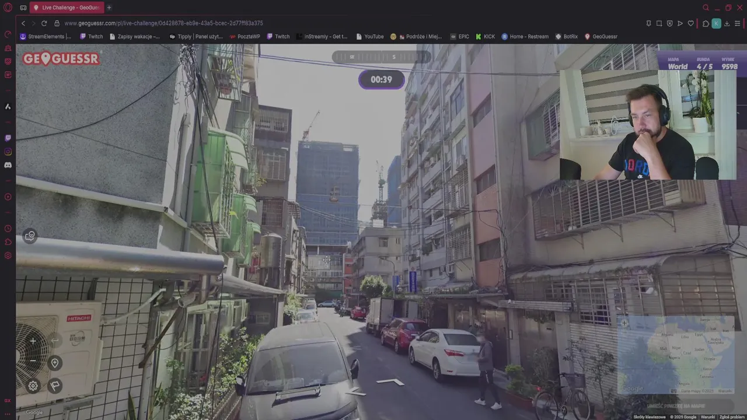Open the inStreamly bookmark
The width and height of the screenshot is (747, 420).
321,36
